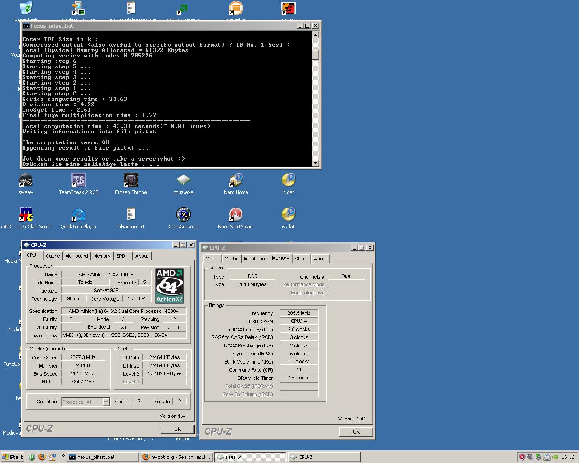579x463 pixels.
Task: Click the red security shield tray icon
Action: 522,457
